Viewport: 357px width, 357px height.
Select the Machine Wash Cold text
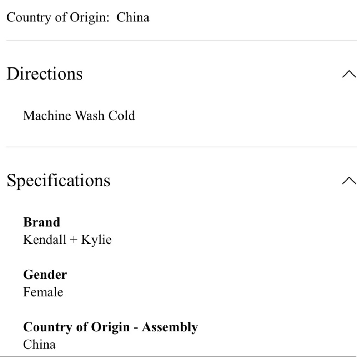point(79,116)
